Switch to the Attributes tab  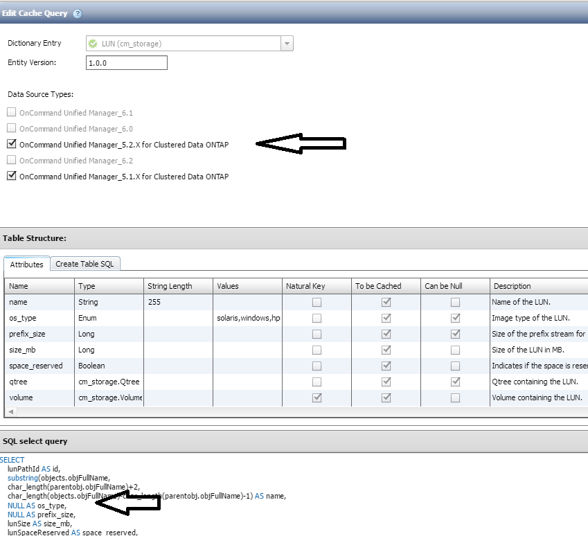click(26, 265)
